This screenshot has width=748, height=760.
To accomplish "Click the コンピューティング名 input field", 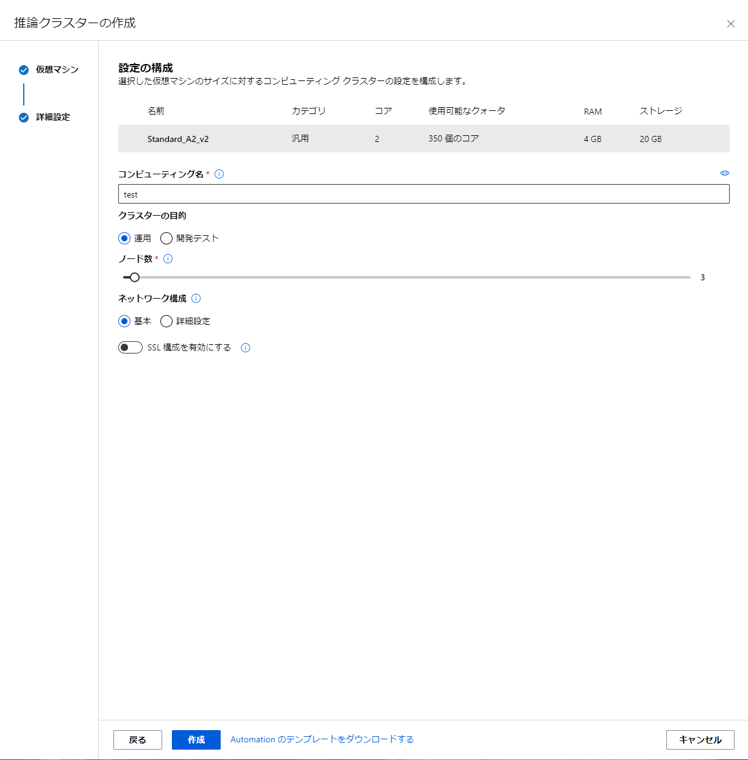I will point(424,194).
